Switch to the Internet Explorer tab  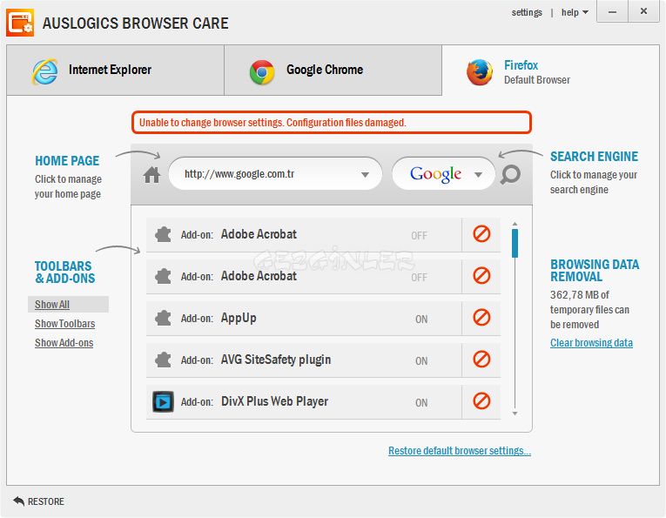coord(115,71)
